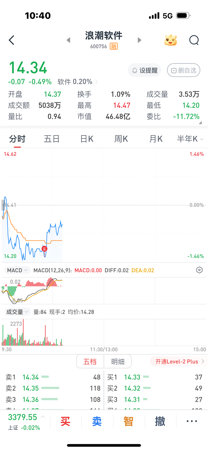Image resolution: width=208 pixels, height=451 pixels.
Task: Open the three-dot more menu
Action: coord(192,421)
